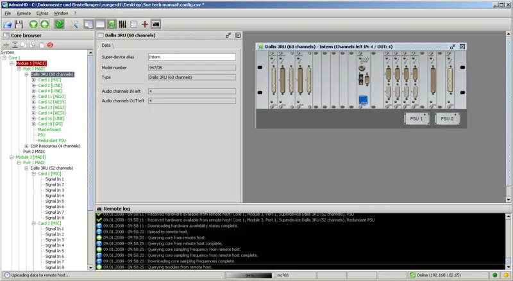Screen dimensions: 513x281
Task: Expand the Card 18 [GPI] node
Action: pos(34,124)
